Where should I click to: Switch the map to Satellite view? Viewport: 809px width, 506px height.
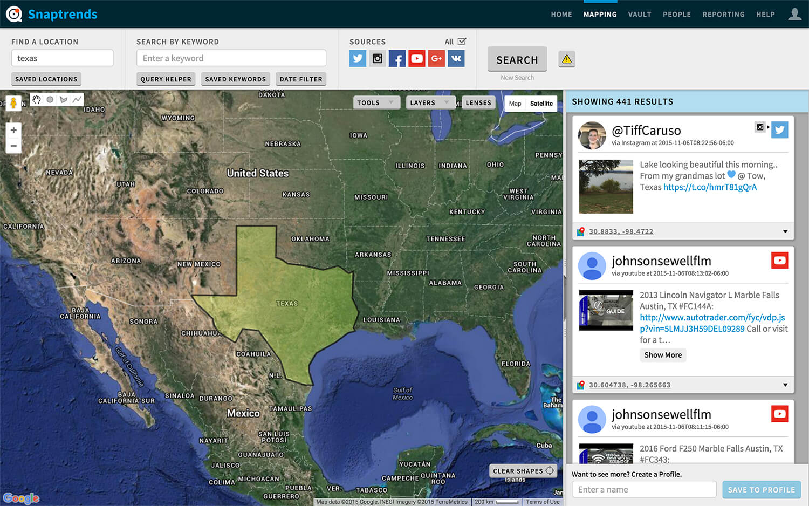coord(541,104)
